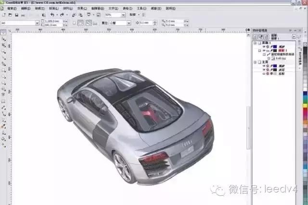Viewport: 308px width, 205px height.
Task: Hide the Page 1 guides layer via eye icon
Action: (x=264, y=47)
